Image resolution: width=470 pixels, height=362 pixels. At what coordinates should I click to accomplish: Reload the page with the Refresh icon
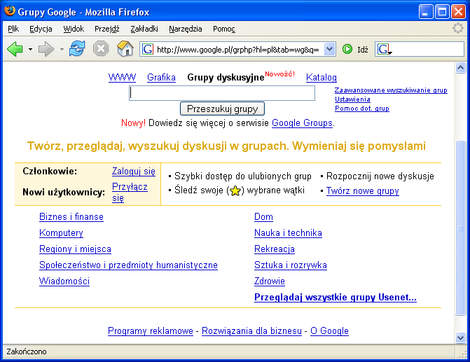77,48
